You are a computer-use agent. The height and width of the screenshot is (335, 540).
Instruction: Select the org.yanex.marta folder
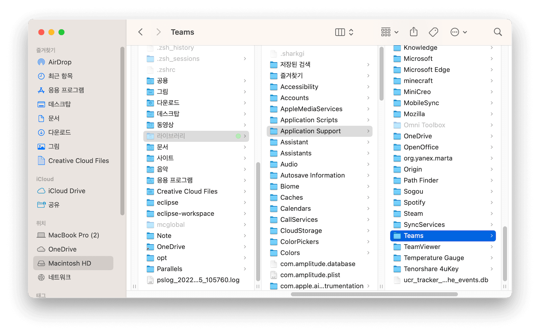click(443, 158)
